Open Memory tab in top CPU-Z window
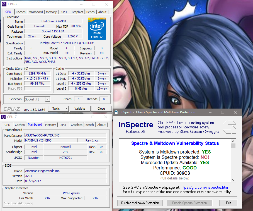 click(51, 12)
